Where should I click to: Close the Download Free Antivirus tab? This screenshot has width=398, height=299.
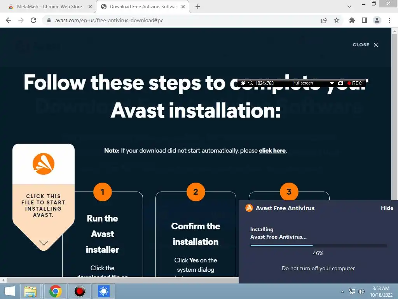(x=183, y=7)
